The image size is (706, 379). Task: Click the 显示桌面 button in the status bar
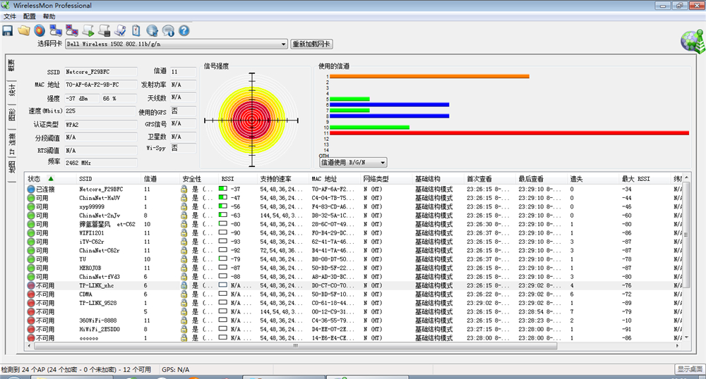click(689, 369)
